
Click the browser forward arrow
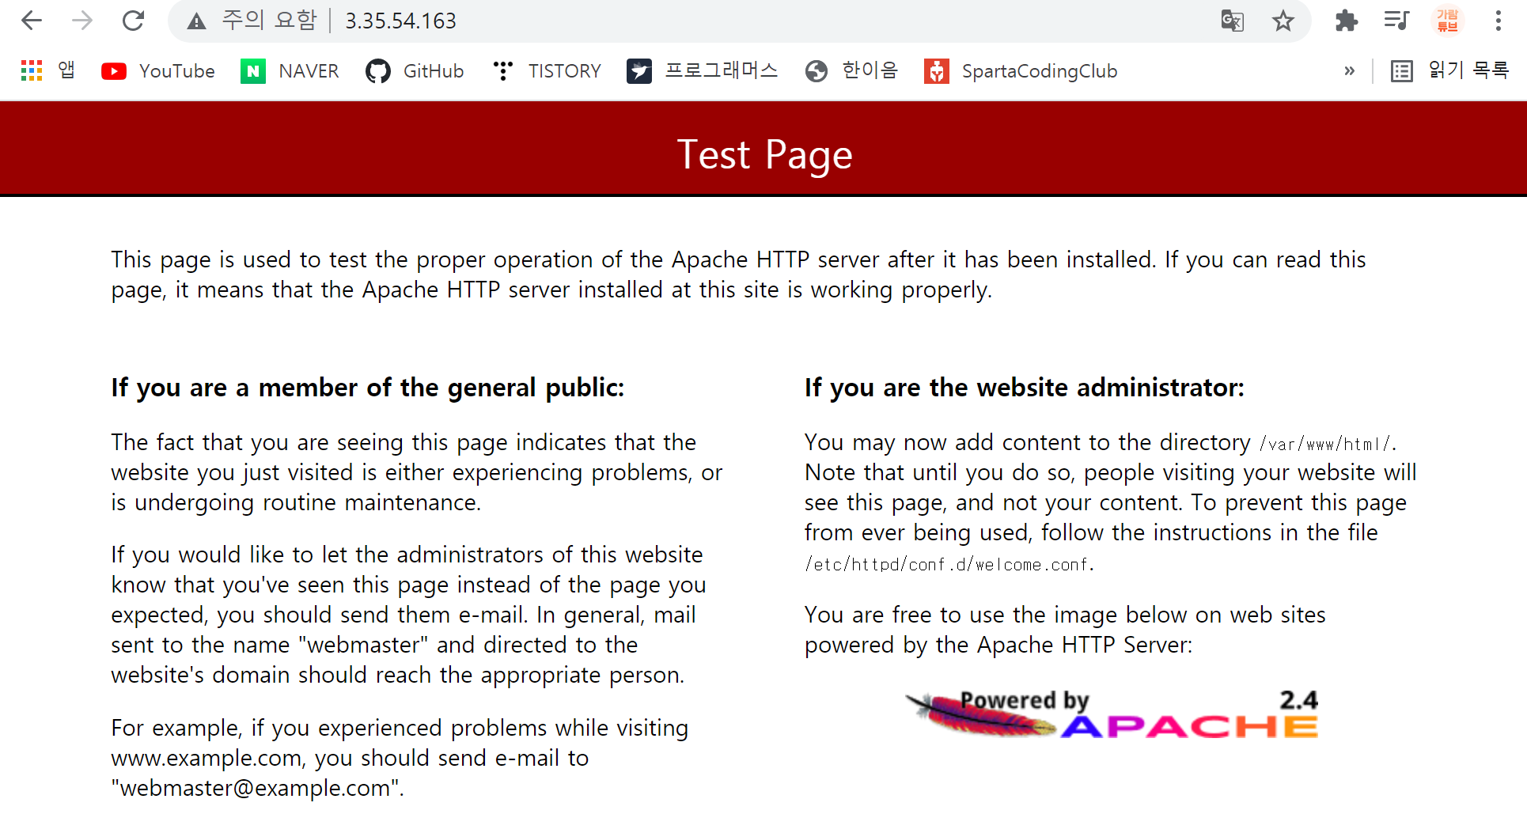pos(82,21)
